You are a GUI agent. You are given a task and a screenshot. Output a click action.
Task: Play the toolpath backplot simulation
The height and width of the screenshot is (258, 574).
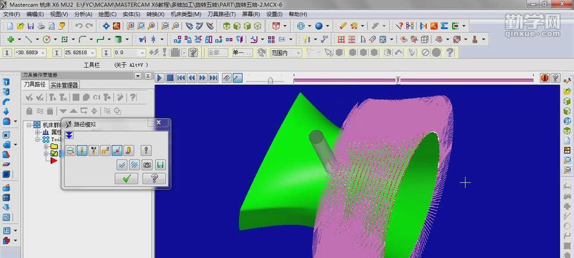click(160, 78)
